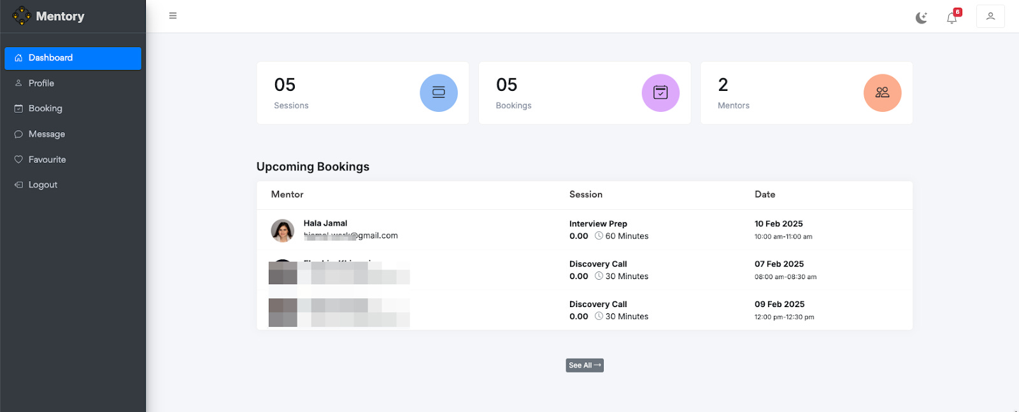Click the Mentor column header

pos(287,195)
